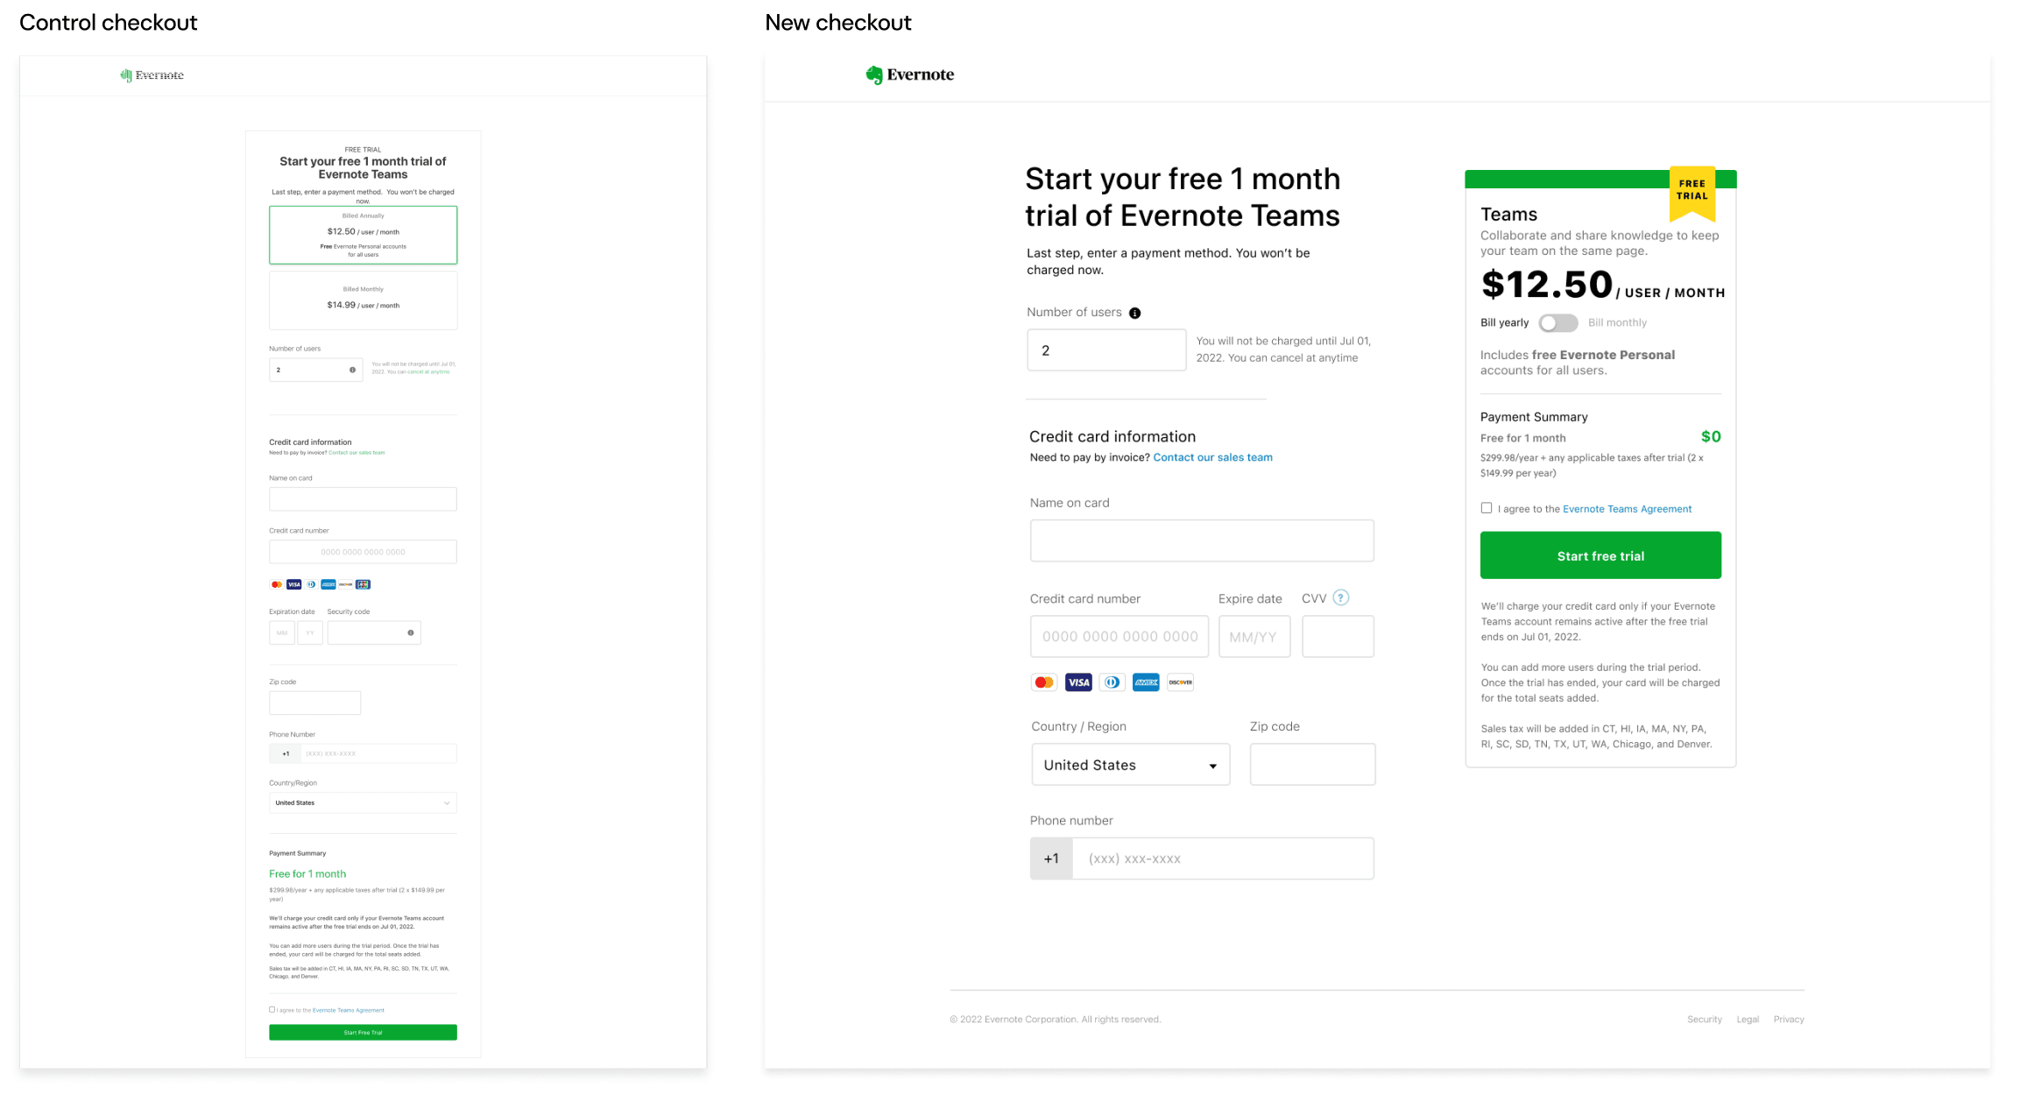Click +1 country code in New phone field

pyautogui.click(x=1051, y=858)
